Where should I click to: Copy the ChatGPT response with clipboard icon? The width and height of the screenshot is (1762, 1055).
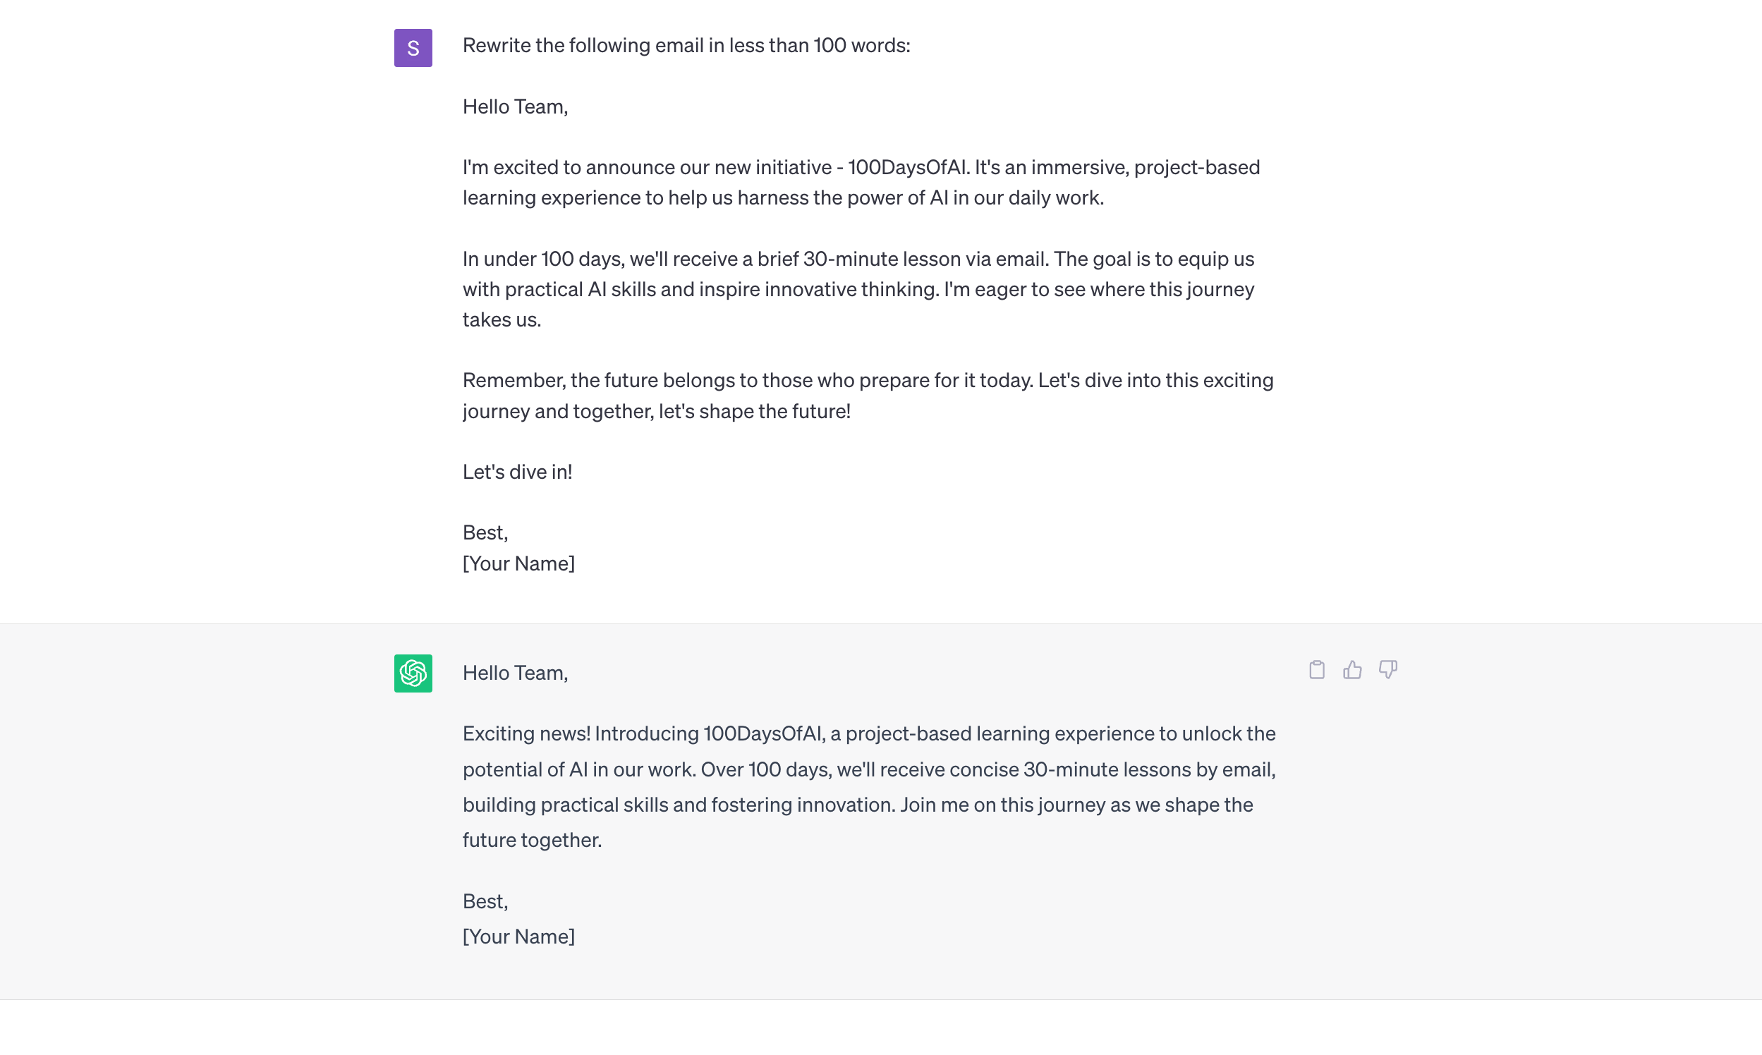tap(1316, 670)
